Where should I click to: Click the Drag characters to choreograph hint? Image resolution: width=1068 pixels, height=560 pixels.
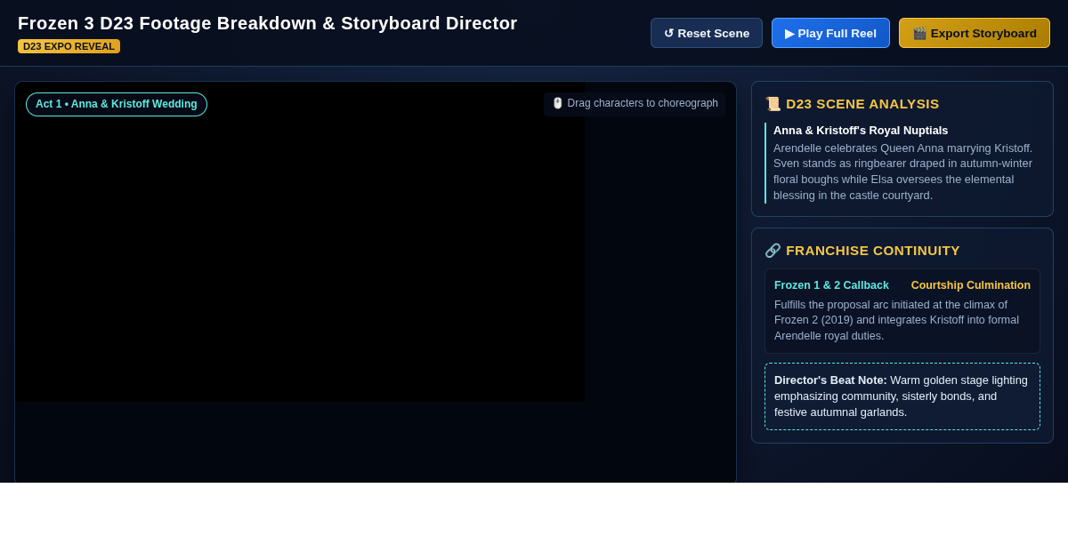(x=635, y=103)
